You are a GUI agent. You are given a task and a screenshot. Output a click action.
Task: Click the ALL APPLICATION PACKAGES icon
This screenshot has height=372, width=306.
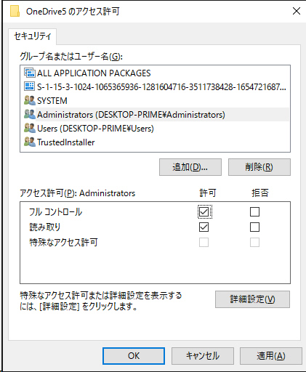point(30,73)
